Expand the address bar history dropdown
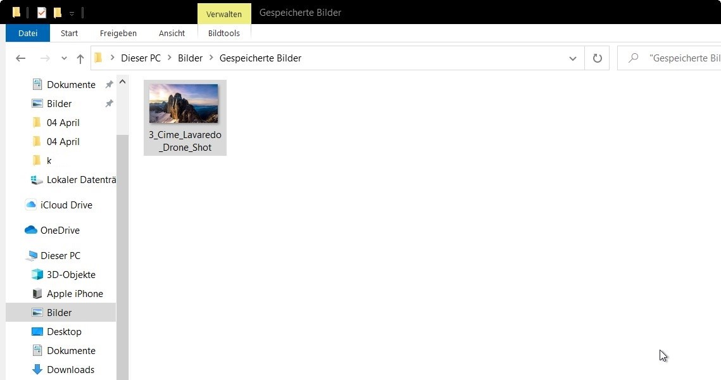This screenshot has height=380, width=721. coord(572,58)
